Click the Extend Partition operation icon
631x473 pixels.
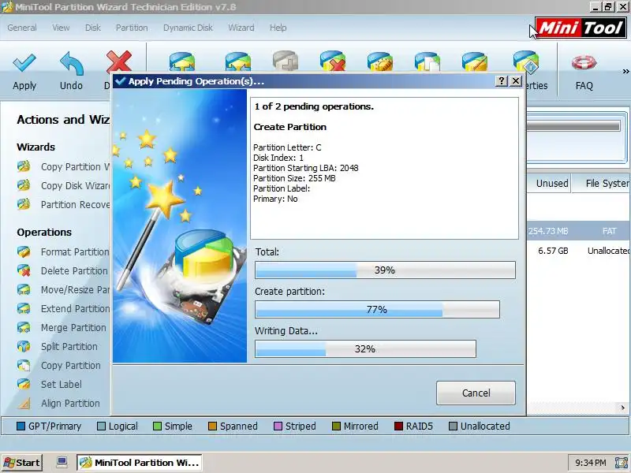point(24,308)
